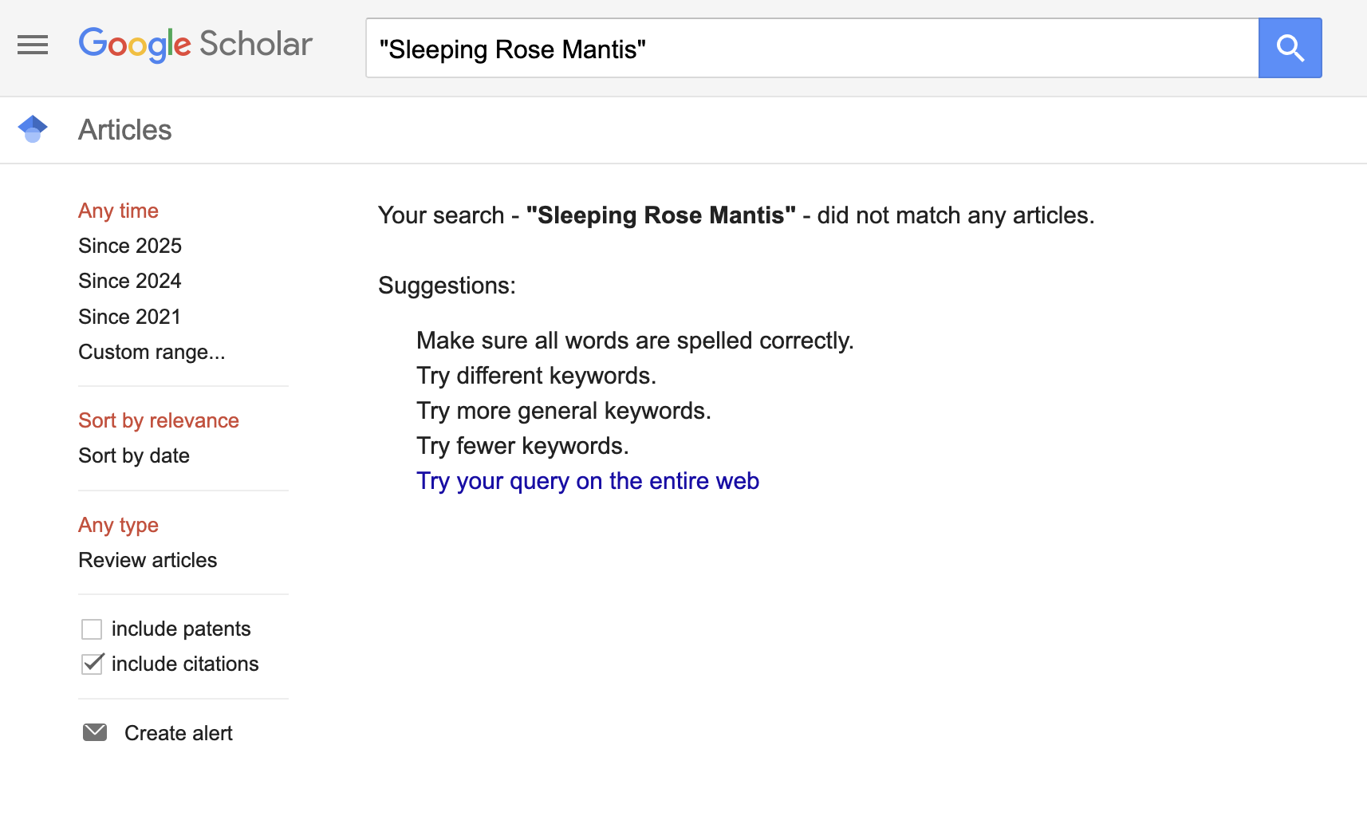Choose Sort by date

[134, 455]
